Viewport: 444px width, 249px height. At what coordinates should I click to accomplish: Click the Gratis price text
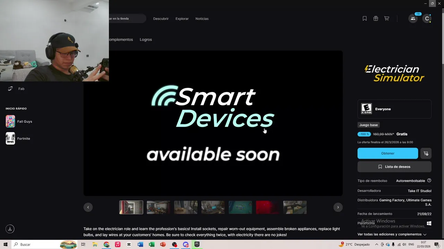click(402, 134)
